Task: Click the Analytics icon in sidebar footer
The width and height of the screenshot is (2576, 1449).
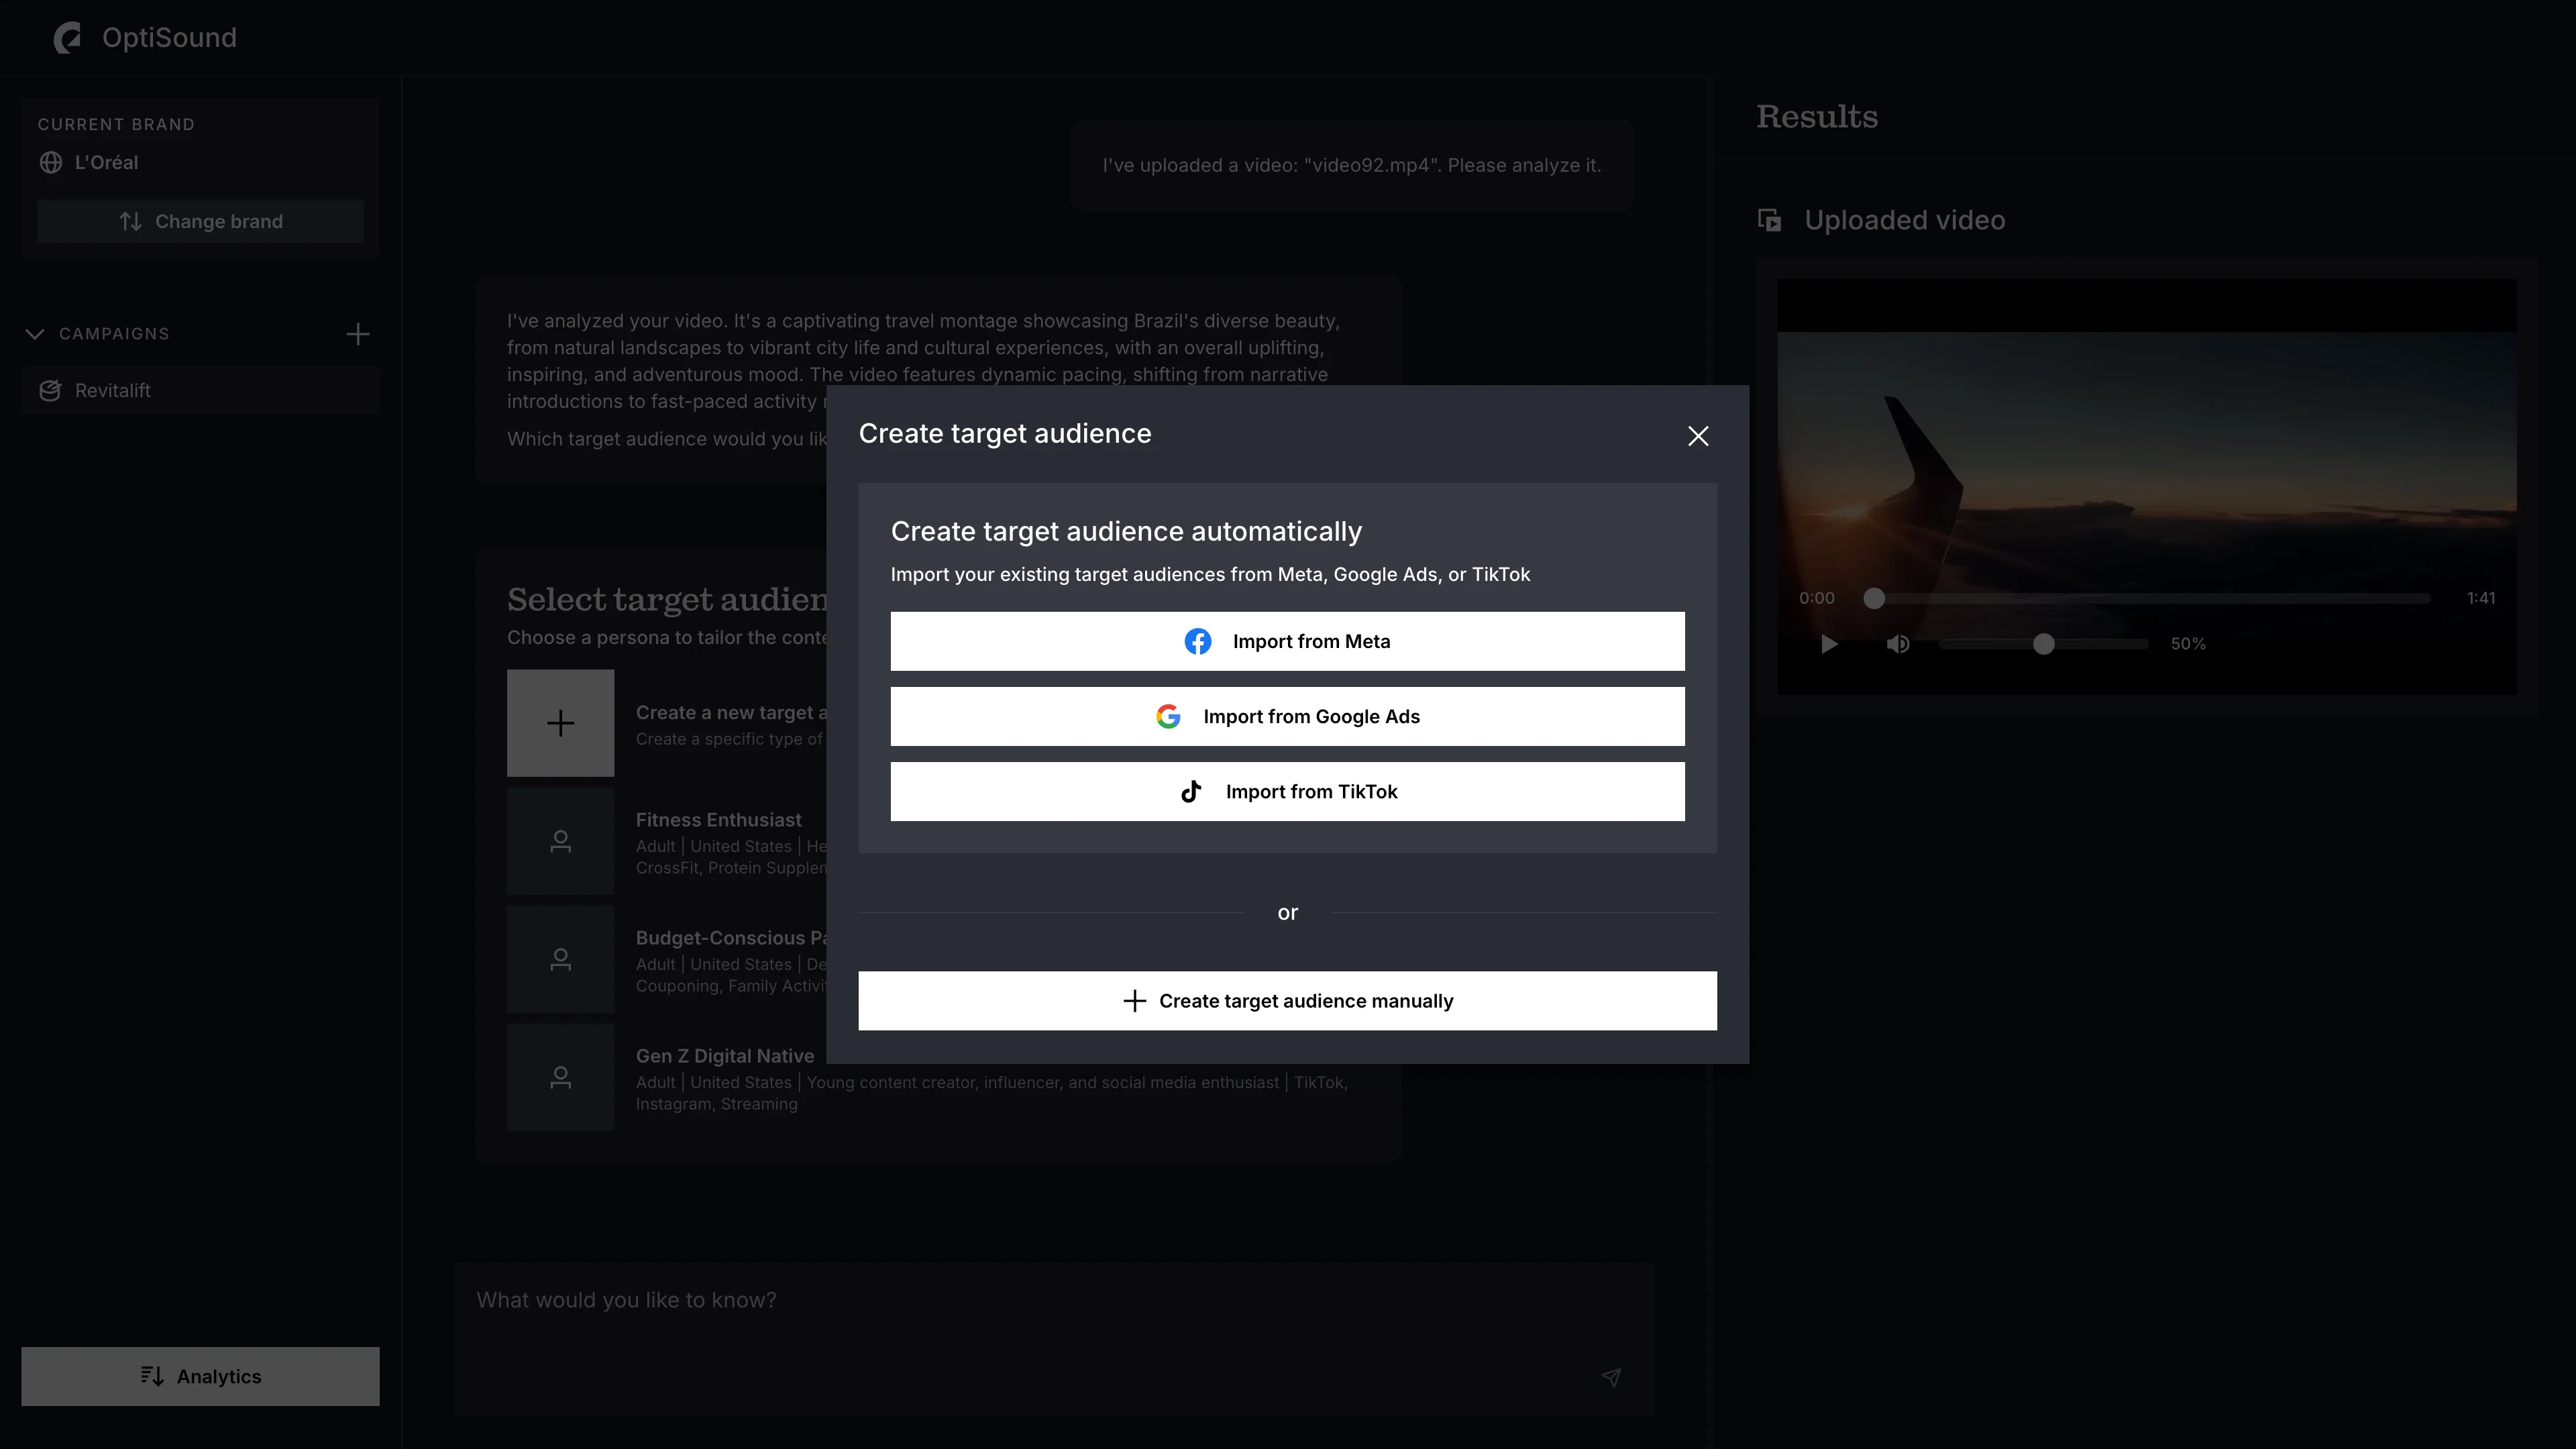Action: (x=151, y=1376)
